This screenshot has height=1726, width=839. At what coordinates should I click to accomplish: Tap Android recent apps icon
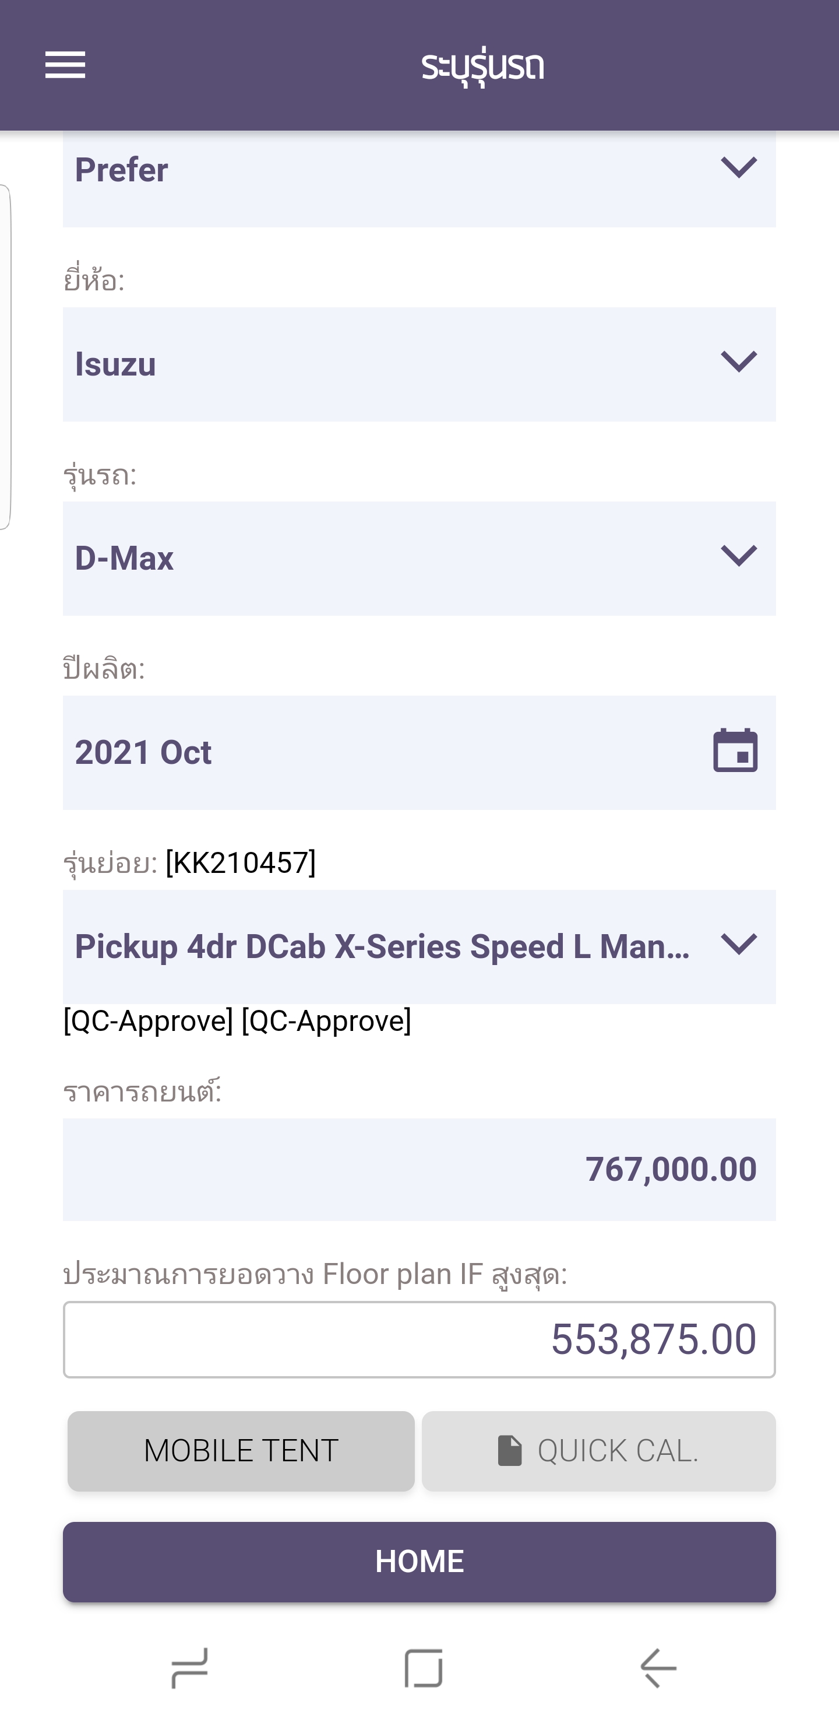click(x=189, y=1667)
